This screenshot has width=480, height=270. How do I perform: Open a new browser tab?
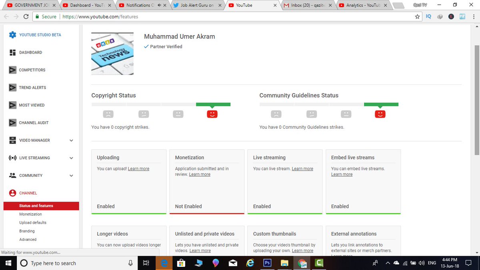398,6
